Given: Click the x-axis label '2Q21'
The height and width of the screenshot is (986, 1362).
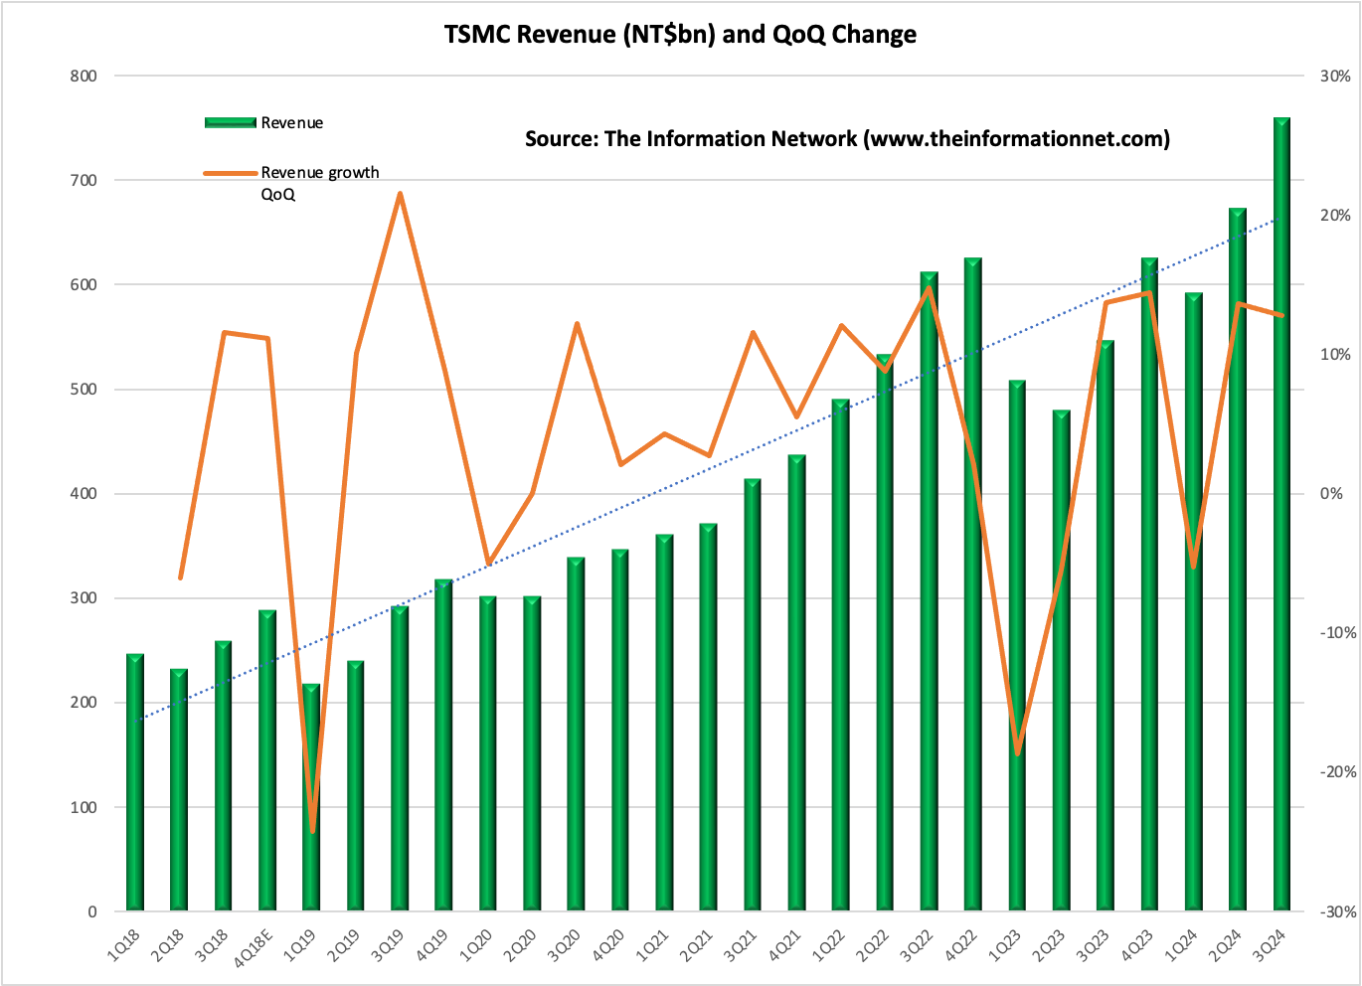Looking at the screenshot, I should pyautogui.click(x=695, y=942).
